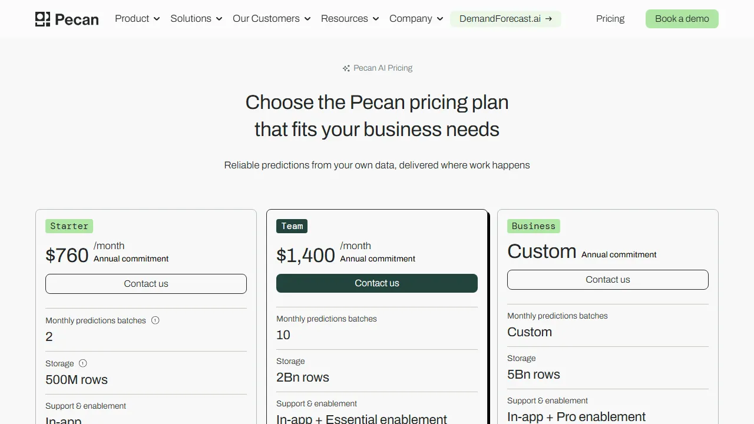Click the Pecan AI Pricing label
This screenshot has height=424, width=754.
383,68
